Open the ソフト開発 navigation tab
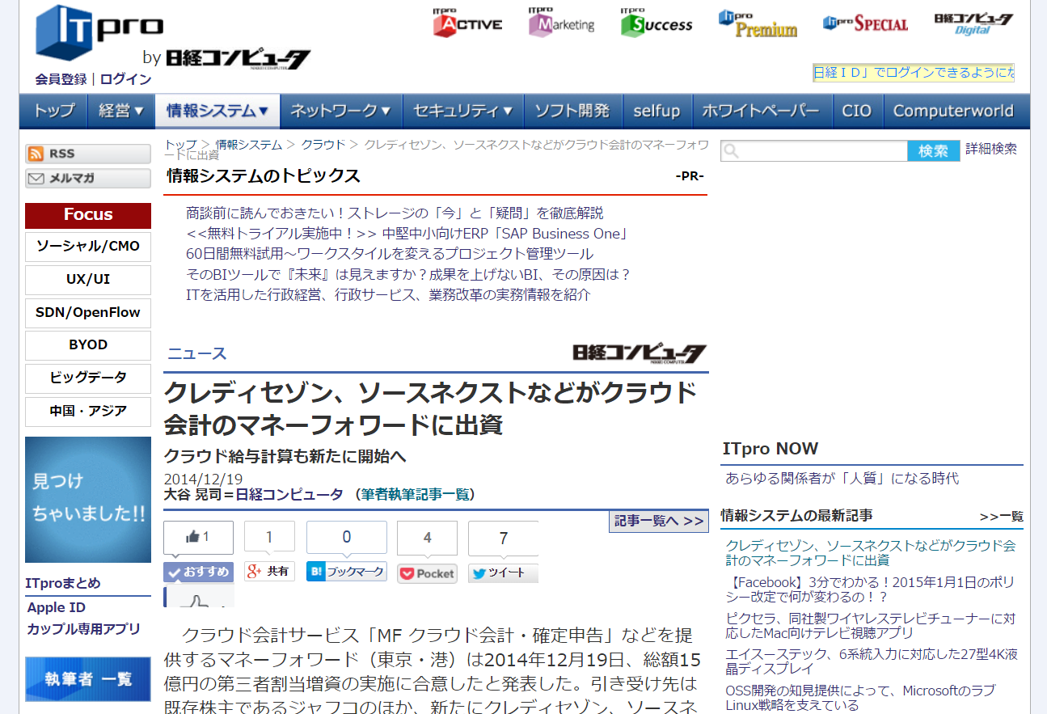The height and width of the screenshot is (714, 1047). pos(572,111)
